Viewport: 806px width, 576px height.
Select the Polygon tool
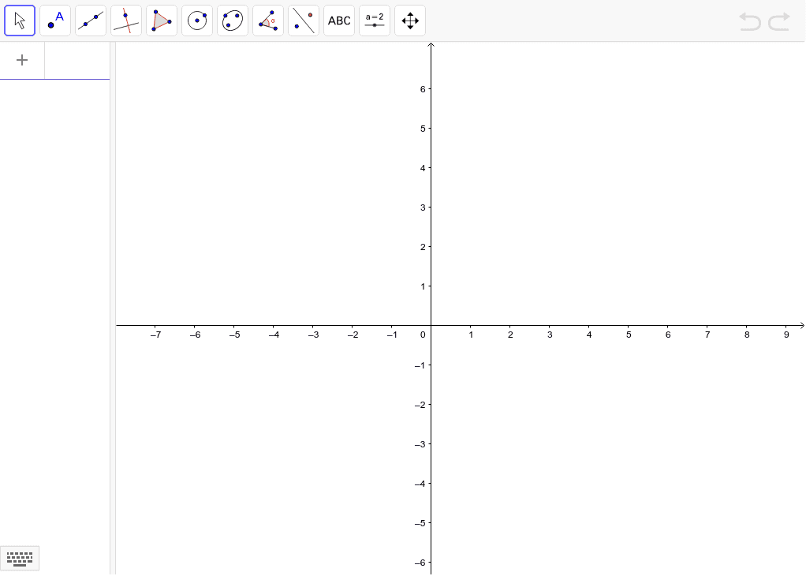(161, 20)
